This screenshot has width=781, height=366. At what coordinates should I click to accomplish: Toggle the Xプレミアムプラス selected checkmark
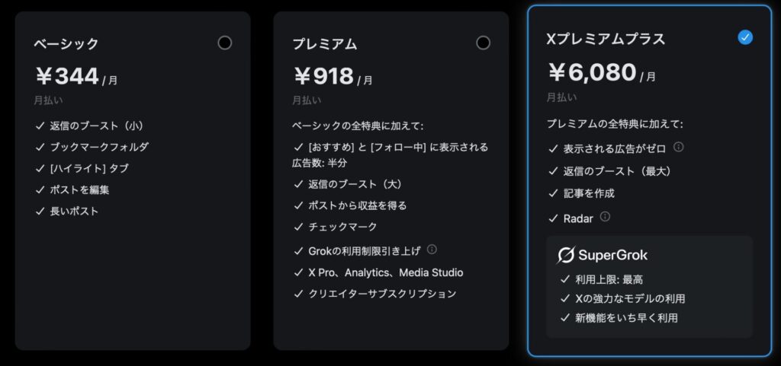[x=745, y=37]
